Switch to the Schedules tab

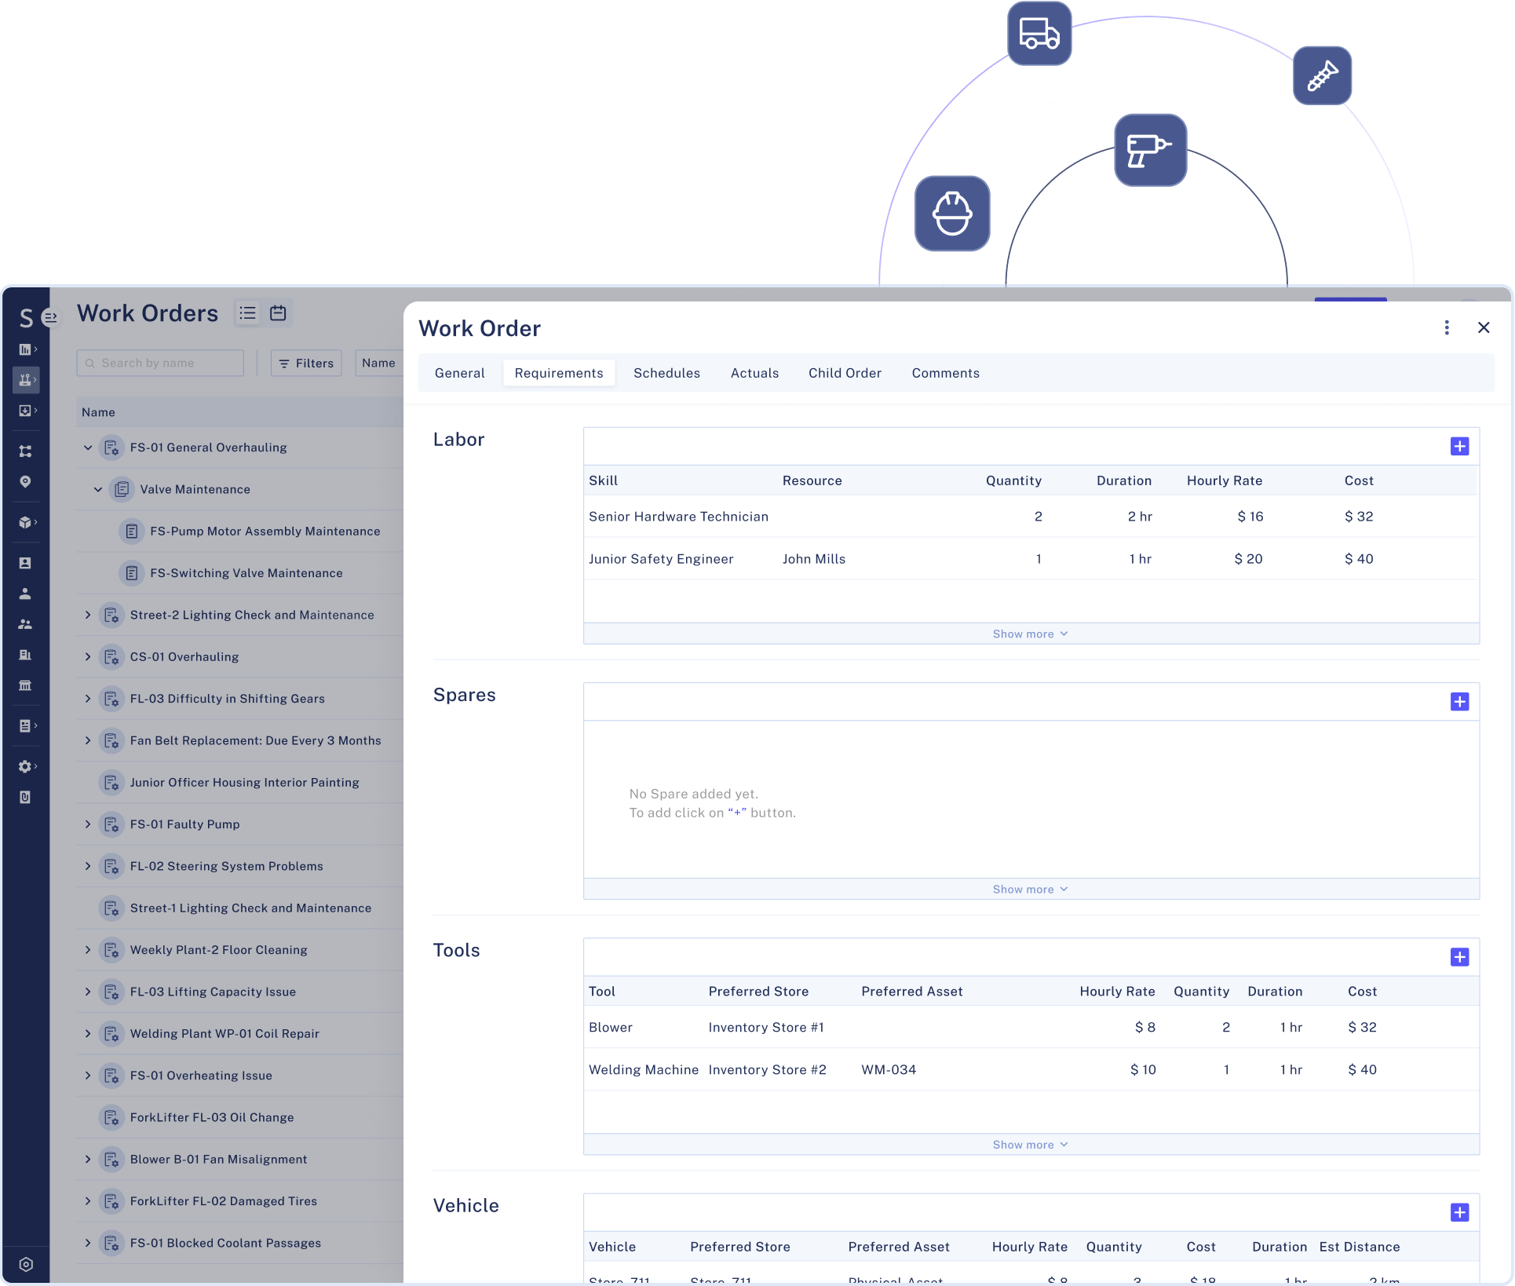(x=666, y=373)
